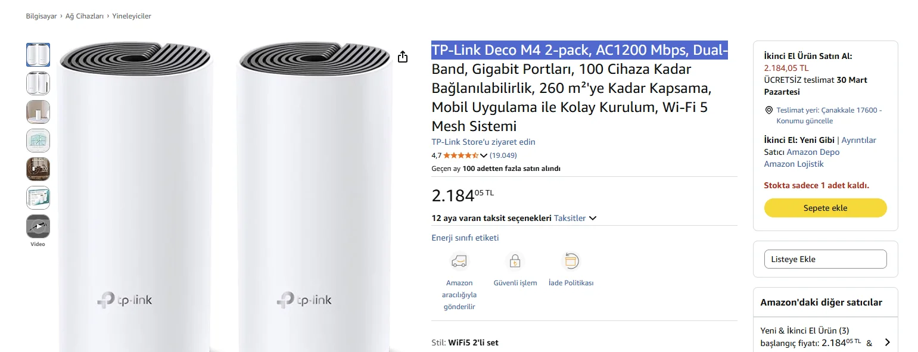
Task: Expand the Taksitler installment options
Action: click(x=575, y=218)
